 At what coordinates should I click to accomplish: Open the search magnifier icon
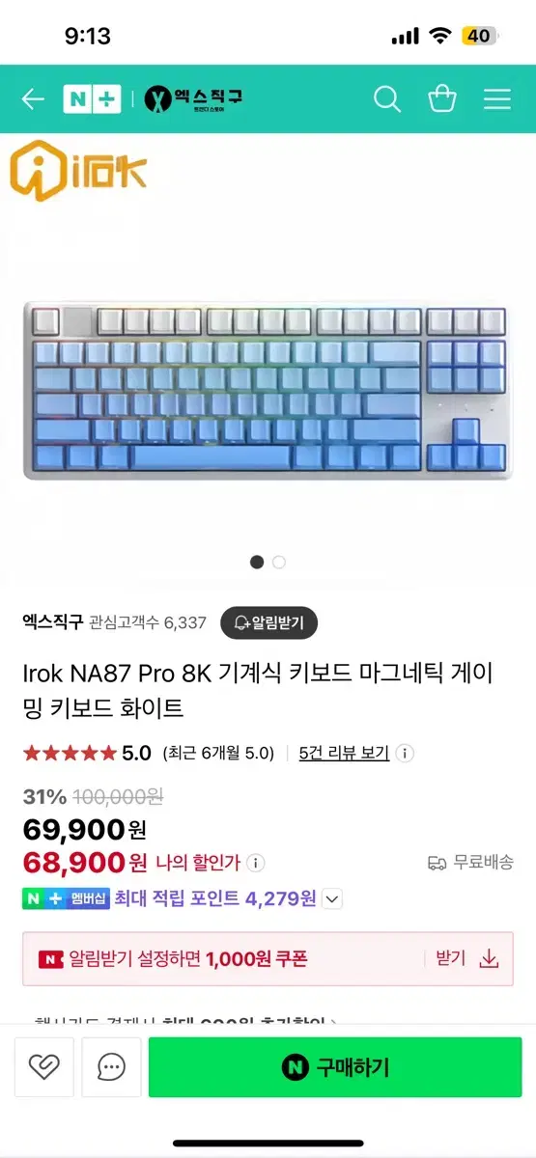tap(387, 98)
